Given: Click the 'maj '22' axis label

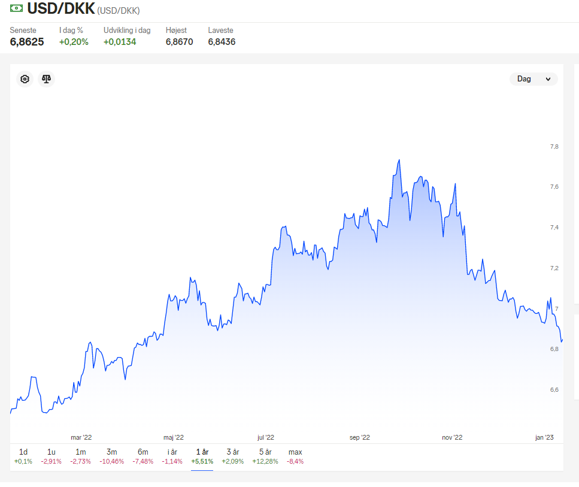Looking at the screenshot, I should tap(174, 437).
